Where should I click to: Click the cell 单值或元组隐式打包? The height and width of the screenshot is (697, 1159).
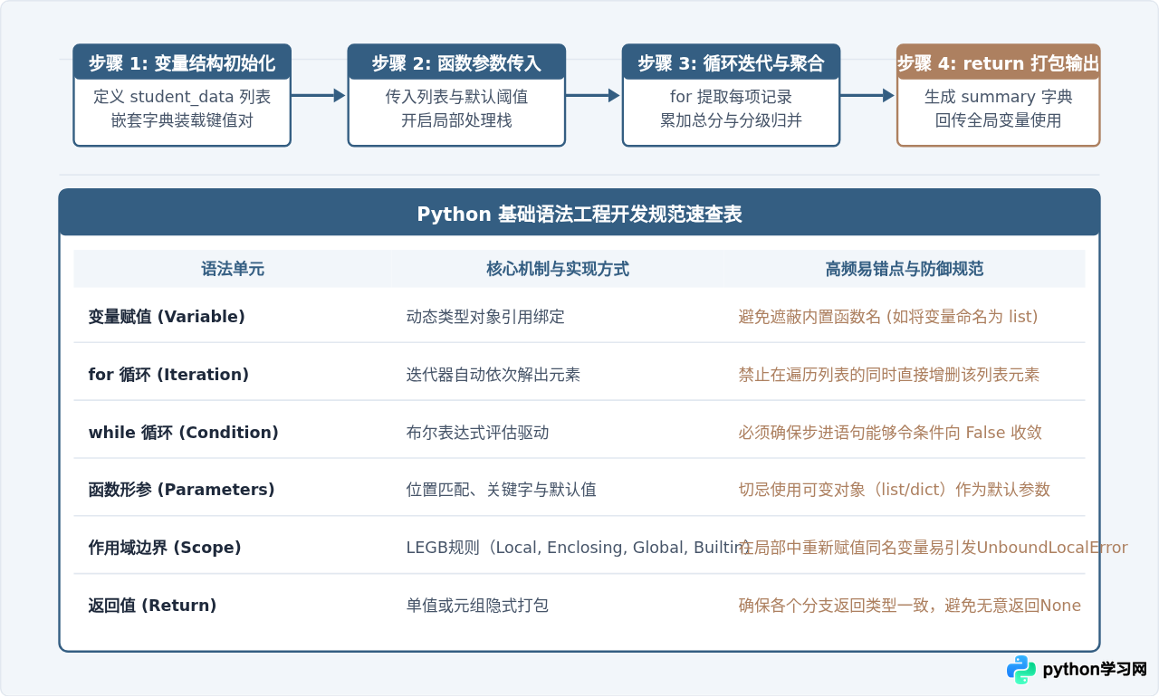[x=477, y=606]
